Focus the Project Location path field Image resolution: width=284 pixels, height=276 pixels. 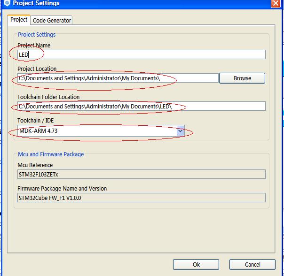[118, 78]
